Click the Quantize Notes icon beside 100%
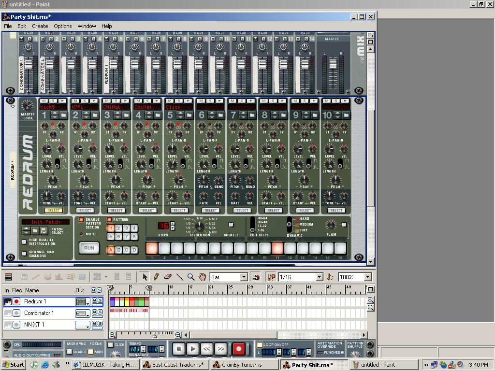This screenshot has width=495, height=371. 330,277
